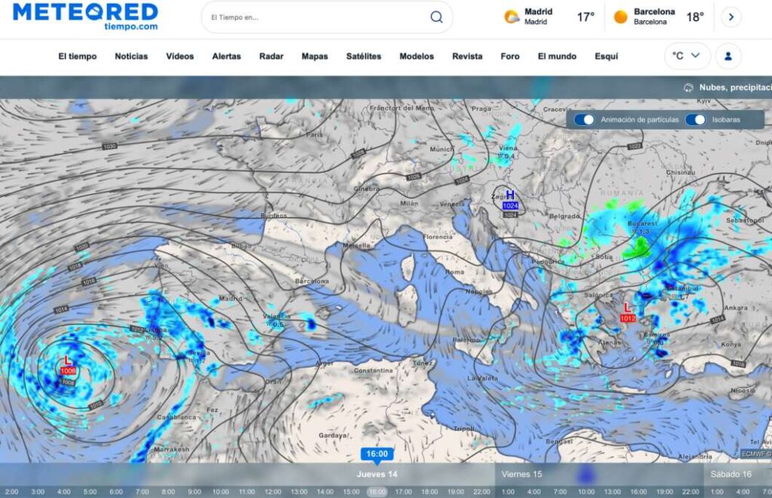Click the search magnifier icon

click(x=437, y=17)
